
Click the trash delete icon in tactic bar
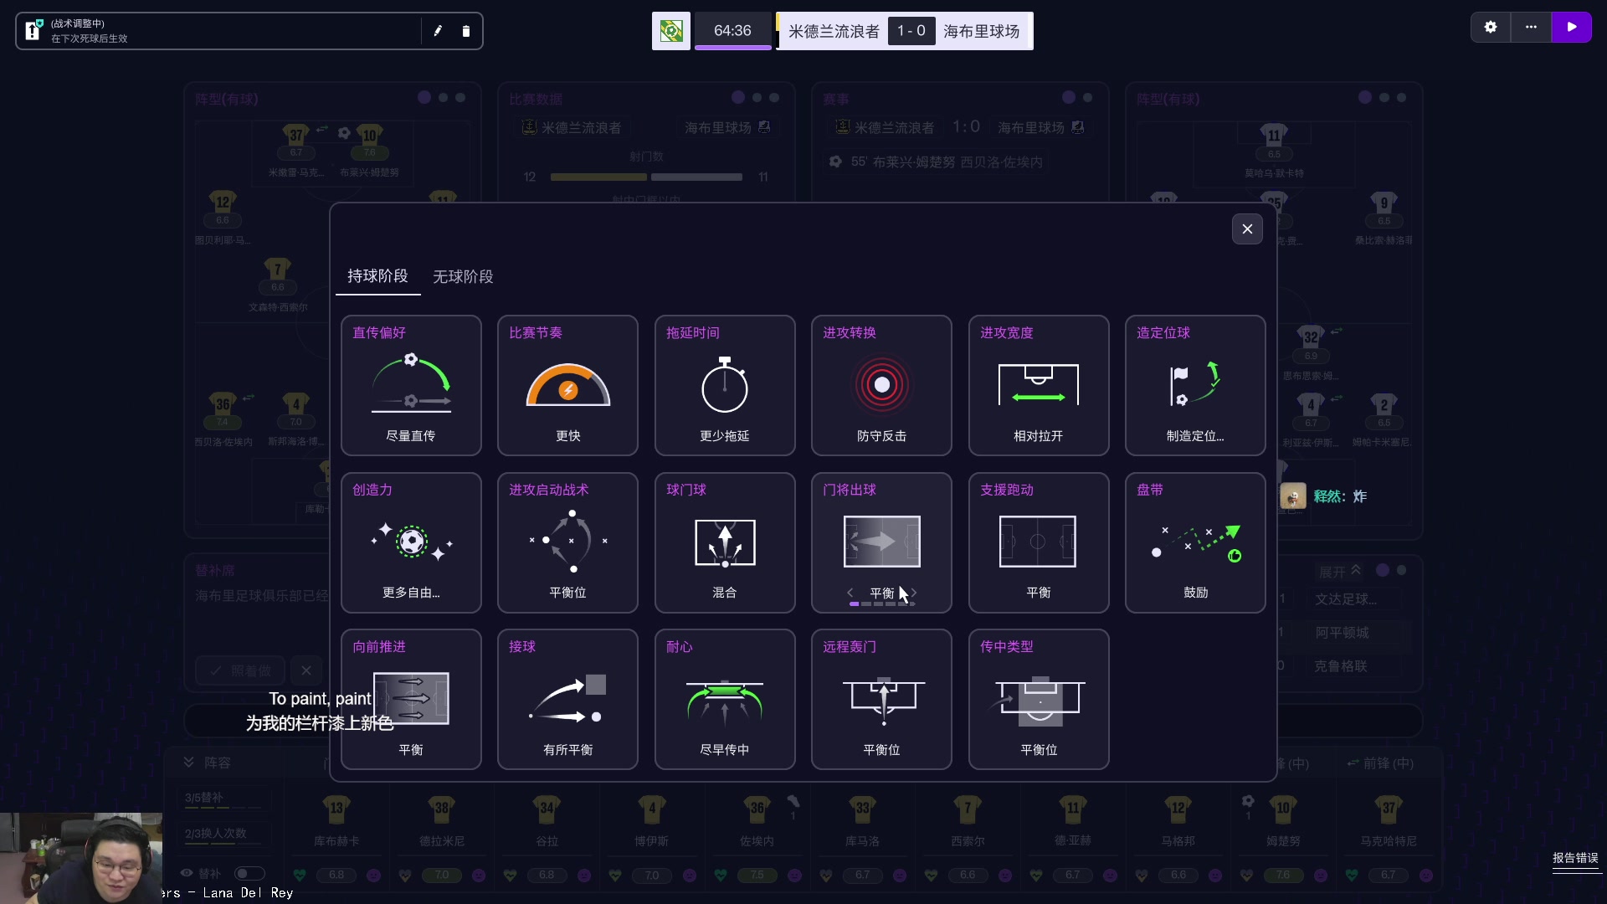click(466, 31)
